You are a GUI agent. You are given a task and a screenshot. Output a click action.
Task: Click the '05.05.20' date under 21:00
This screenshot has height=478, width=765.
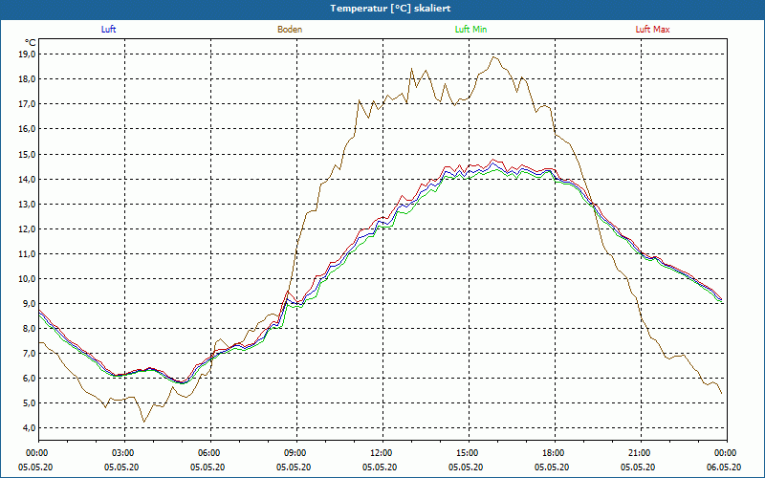pos(638,467)
